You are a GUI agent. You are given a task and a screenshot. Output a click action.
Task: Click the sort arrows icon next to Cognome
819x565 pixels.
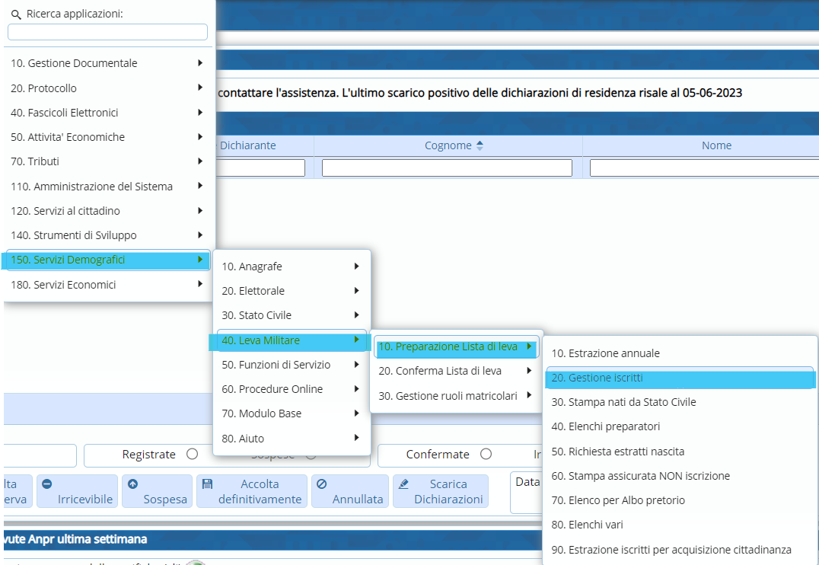coord(480,145)
